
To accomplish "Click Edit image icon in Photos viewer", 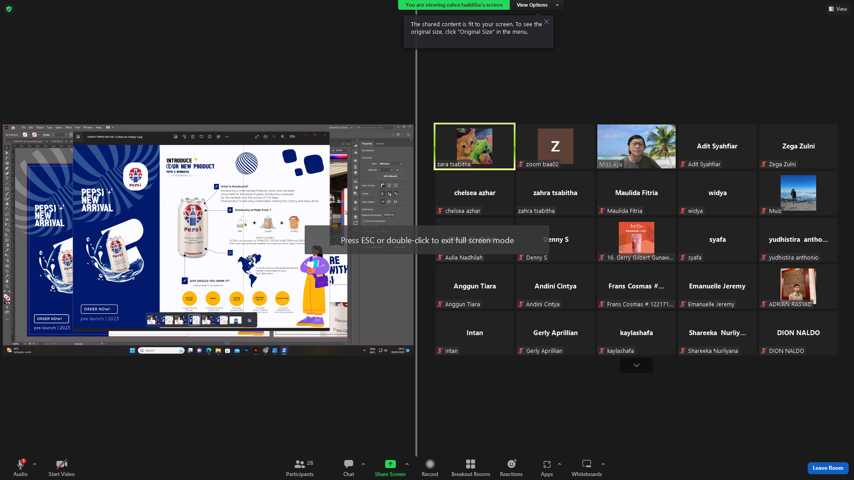I will pyautogui.click(x=176, y=137).
